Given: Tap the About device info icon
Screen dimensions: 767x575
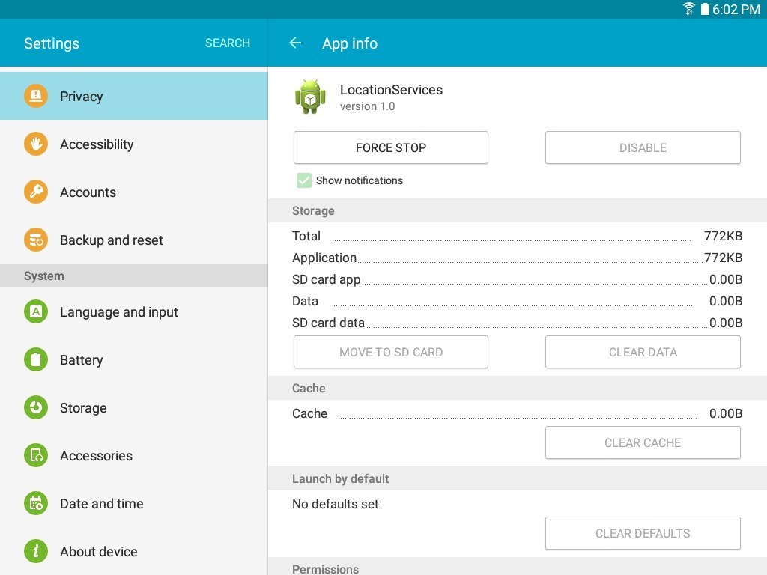Looking at the screenshot, I should 36,551.
